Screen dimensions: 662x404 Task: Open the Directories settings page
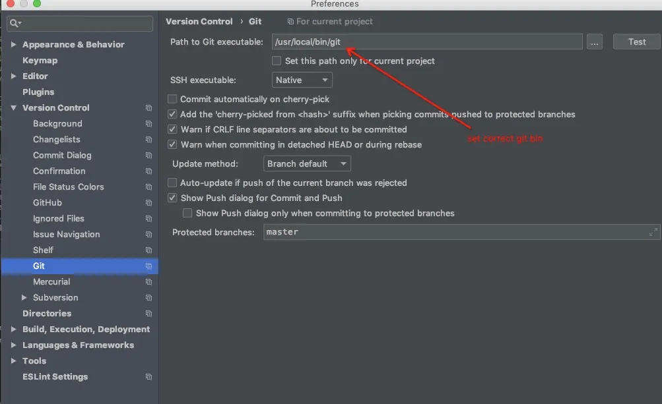point(47,313)
